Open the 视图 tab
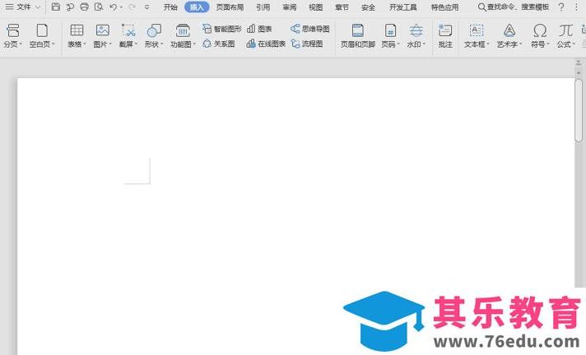The image size is (586, 355). 316,7
